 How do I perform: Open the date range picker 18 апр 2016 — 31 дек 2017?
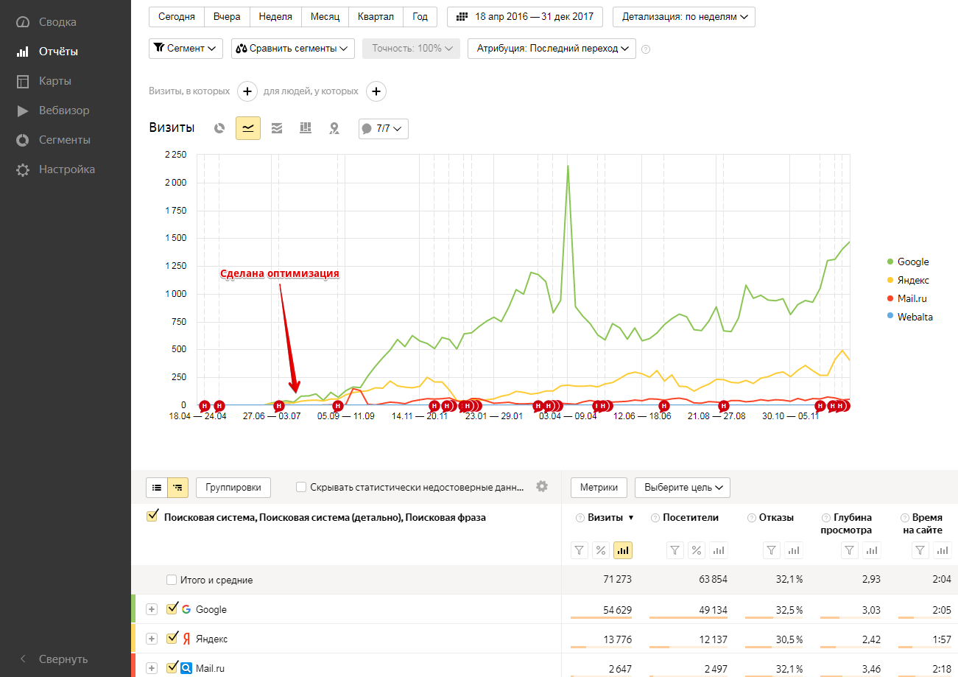[x=525, y=16]
